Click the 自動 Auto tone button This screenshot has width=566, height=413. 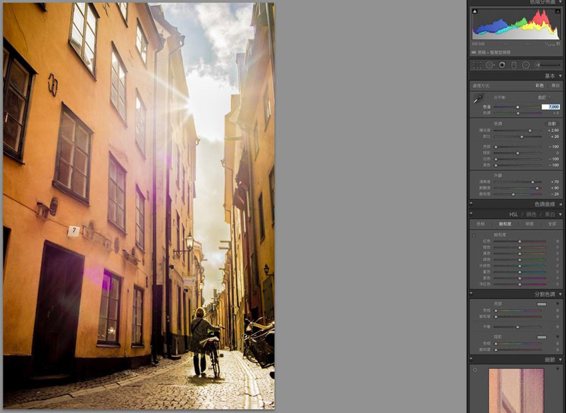551,122
